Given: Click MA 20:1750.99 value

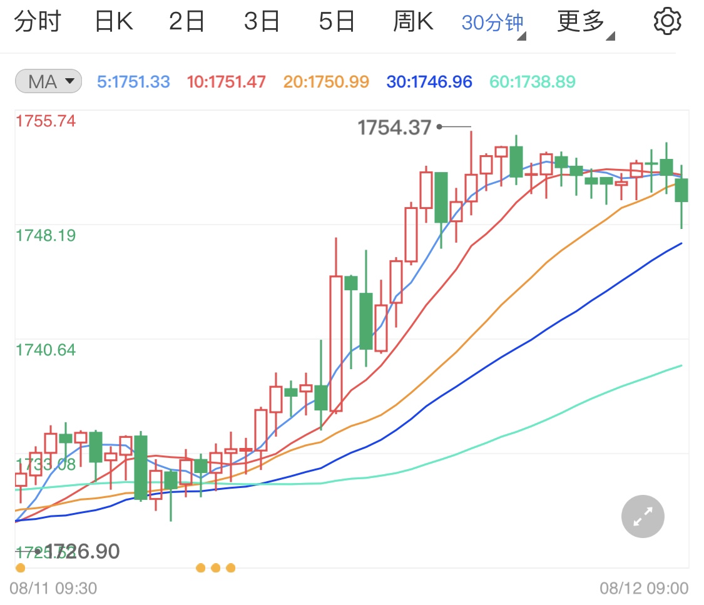Looking at the screenshot, I should click(x=326, y=82).
